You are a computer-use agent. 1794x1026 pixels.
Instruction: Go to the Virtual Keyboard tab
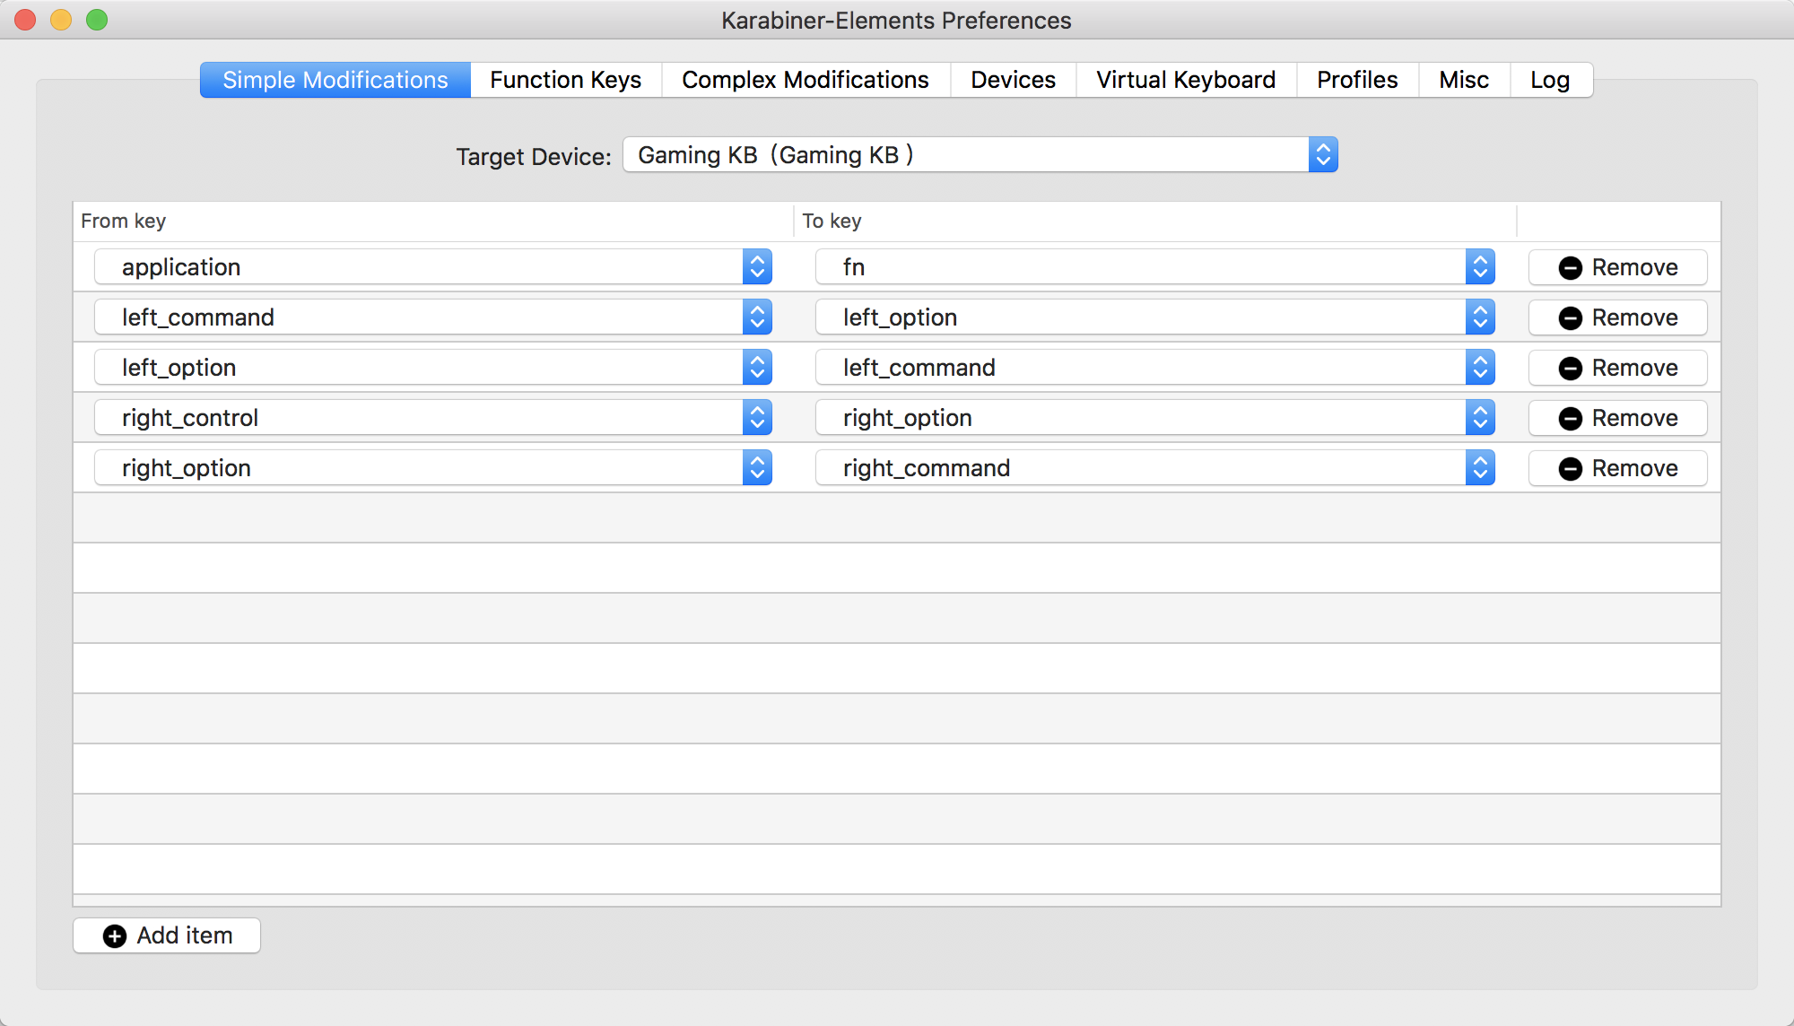coord(1186,80)
